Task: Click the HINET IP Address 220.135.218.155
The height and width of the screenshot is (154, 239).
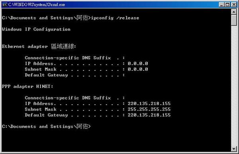Action: pos(149,103)
